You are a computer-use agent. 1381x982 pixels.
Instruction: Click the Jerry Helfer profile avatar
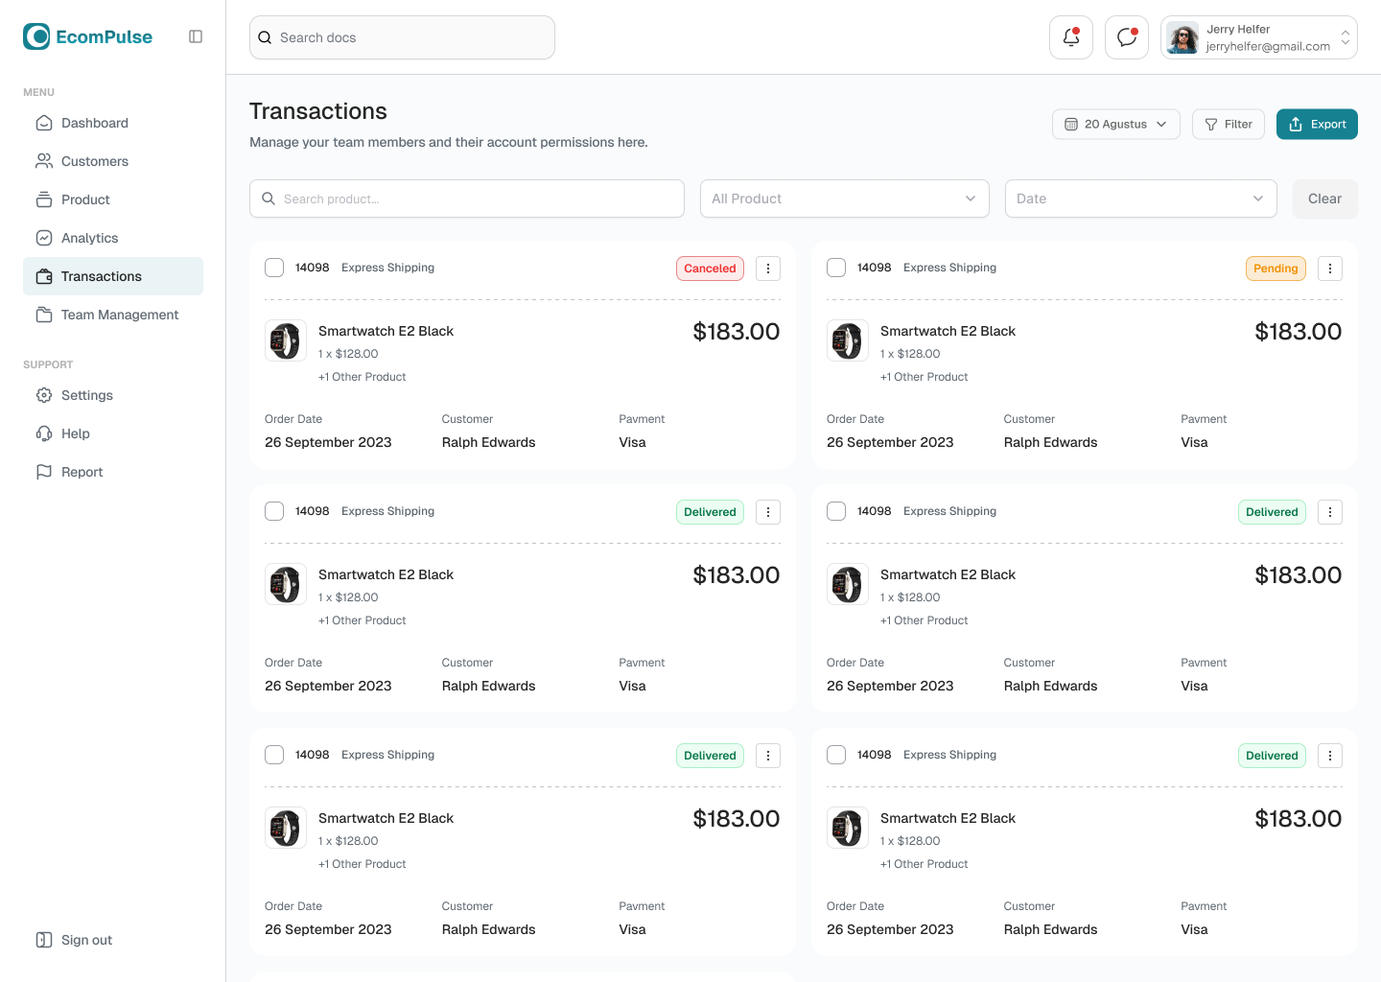pos(1182,38)
